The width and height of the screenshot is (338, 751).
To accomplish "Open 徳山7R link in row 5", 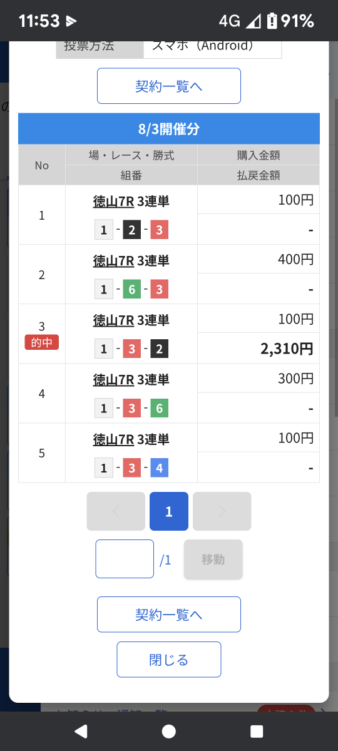I will click(x=113, y=439).
